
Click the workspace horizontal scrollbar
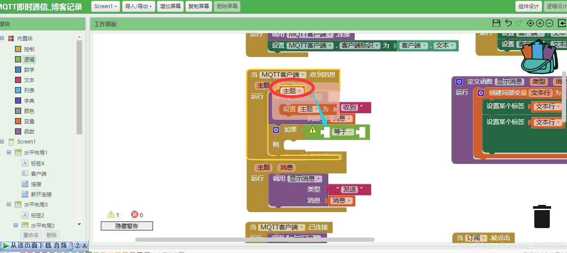pos(255,240)
